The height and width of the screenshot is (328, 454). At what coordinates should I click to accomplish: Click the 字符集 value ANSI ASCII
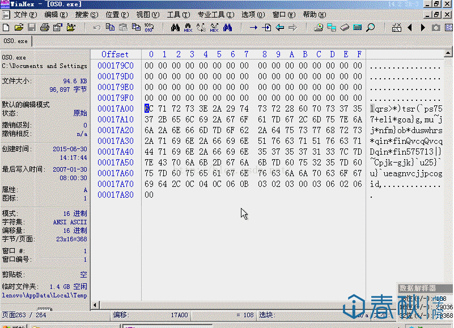click(70, 222)
